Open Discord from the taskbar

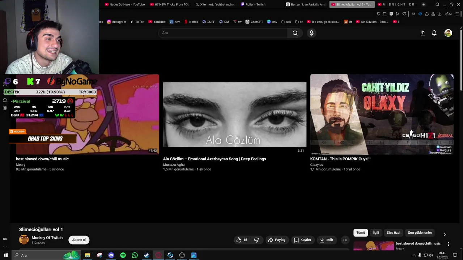(x=111, y=255)
